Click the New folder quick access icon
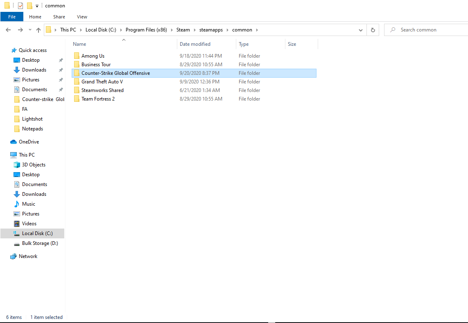The image size is (468, 323). click(29, 6)
